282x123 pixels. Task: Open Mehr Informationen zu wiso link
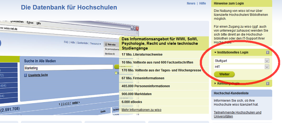pos(141,110)
